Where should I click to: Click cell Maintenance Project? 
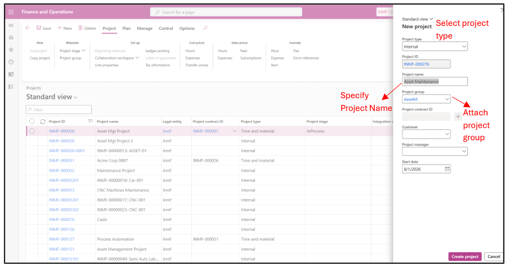(116, 171)
